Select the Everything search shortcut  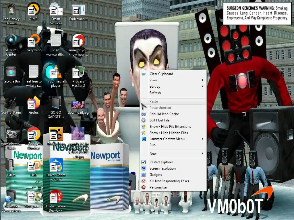(33, 43)
